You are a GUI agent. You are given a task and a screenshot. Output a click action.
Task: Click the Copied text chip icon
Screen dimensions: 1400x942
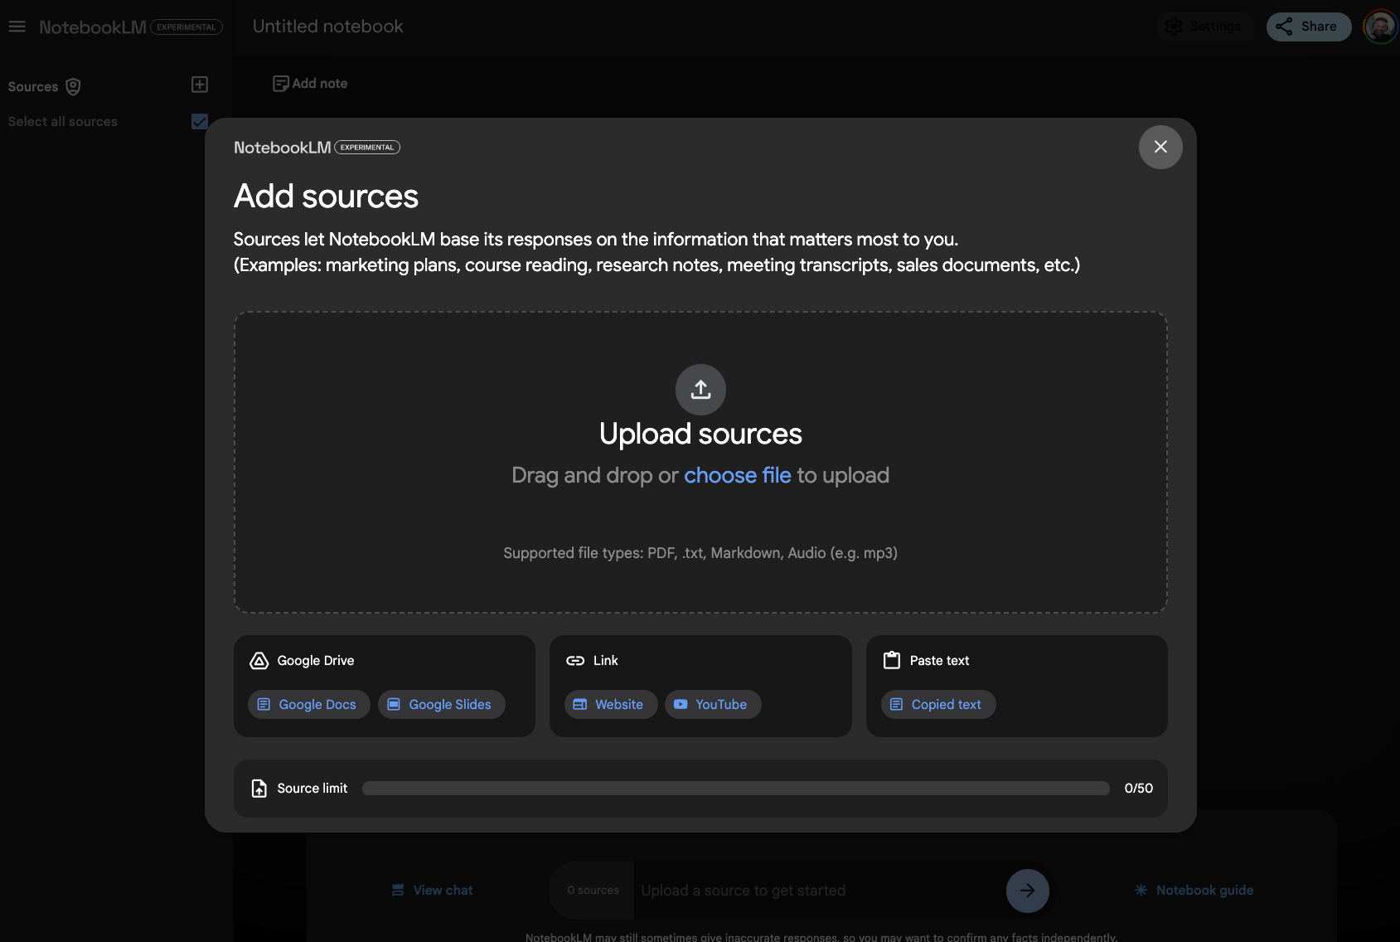(x=896, y=704)
